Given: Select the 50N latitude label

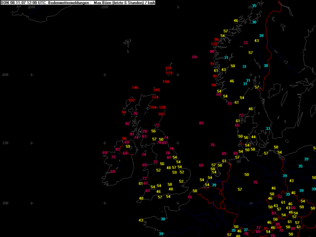Looking at the screenshot, I should [x=5, y=203].
